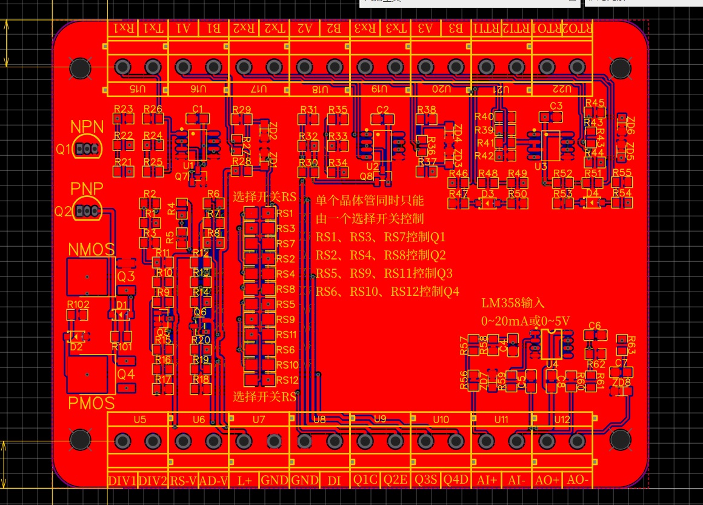Click the RS1 selector switch label
This screenshot has width=703, height=505.
click(285, 213)
